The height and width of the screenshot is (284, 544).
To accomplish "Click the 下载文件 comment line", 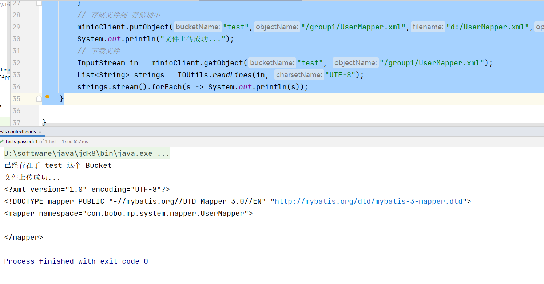I will tap(99, 51).
